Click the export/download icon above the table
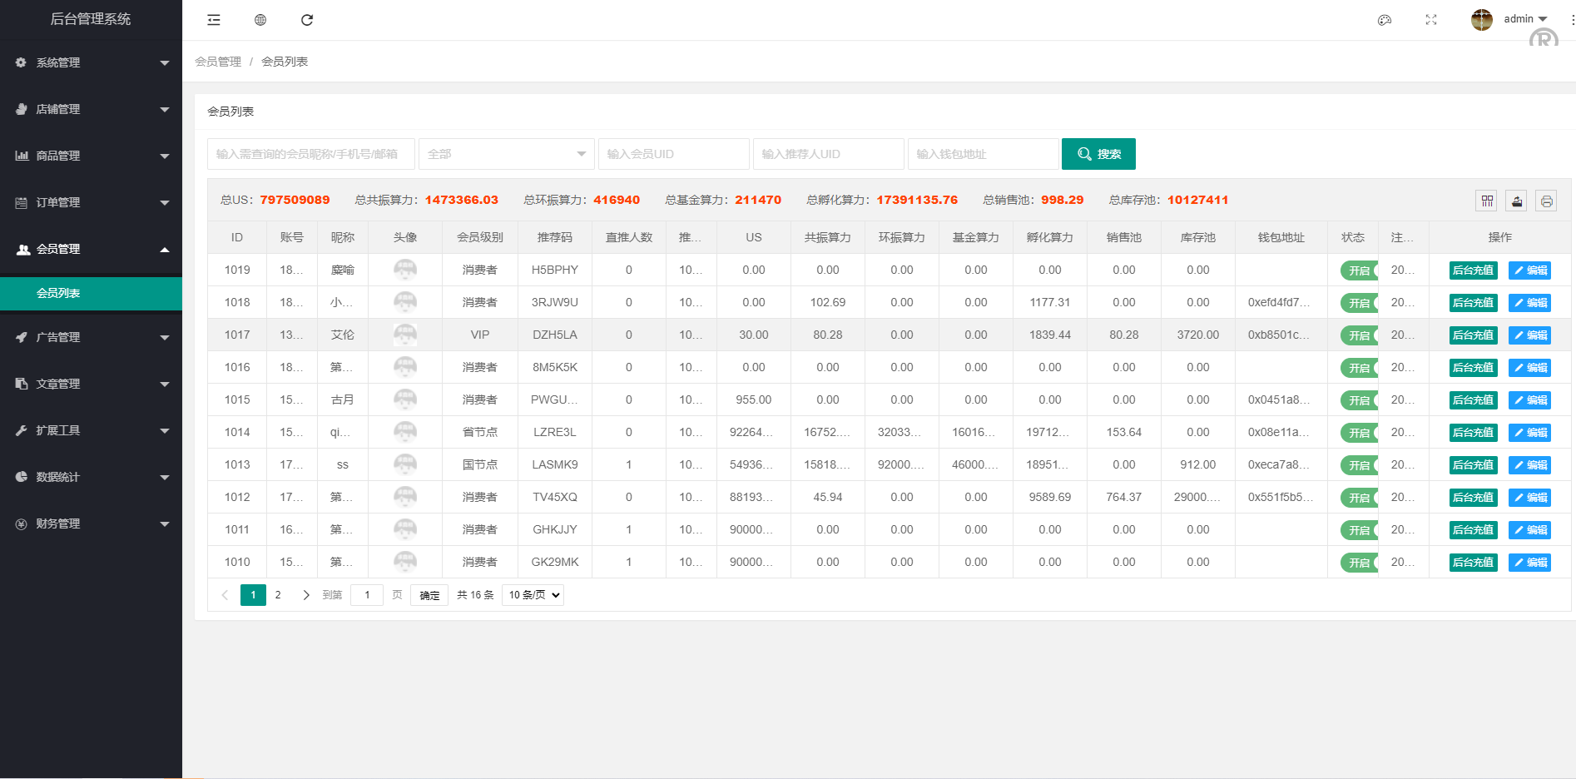Viewport: 1576px width, 779px height. [1516, 201]
